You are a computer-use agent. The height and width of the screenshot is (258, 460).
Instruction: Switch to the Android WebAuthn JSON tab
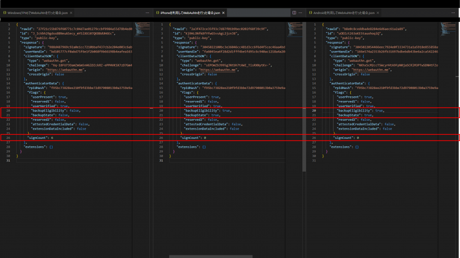pos(343,12)
